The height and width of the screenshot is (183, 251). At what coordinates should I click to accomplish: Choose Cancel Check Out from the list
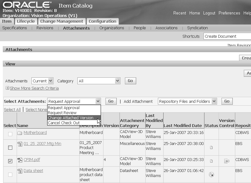coord(74,123)
